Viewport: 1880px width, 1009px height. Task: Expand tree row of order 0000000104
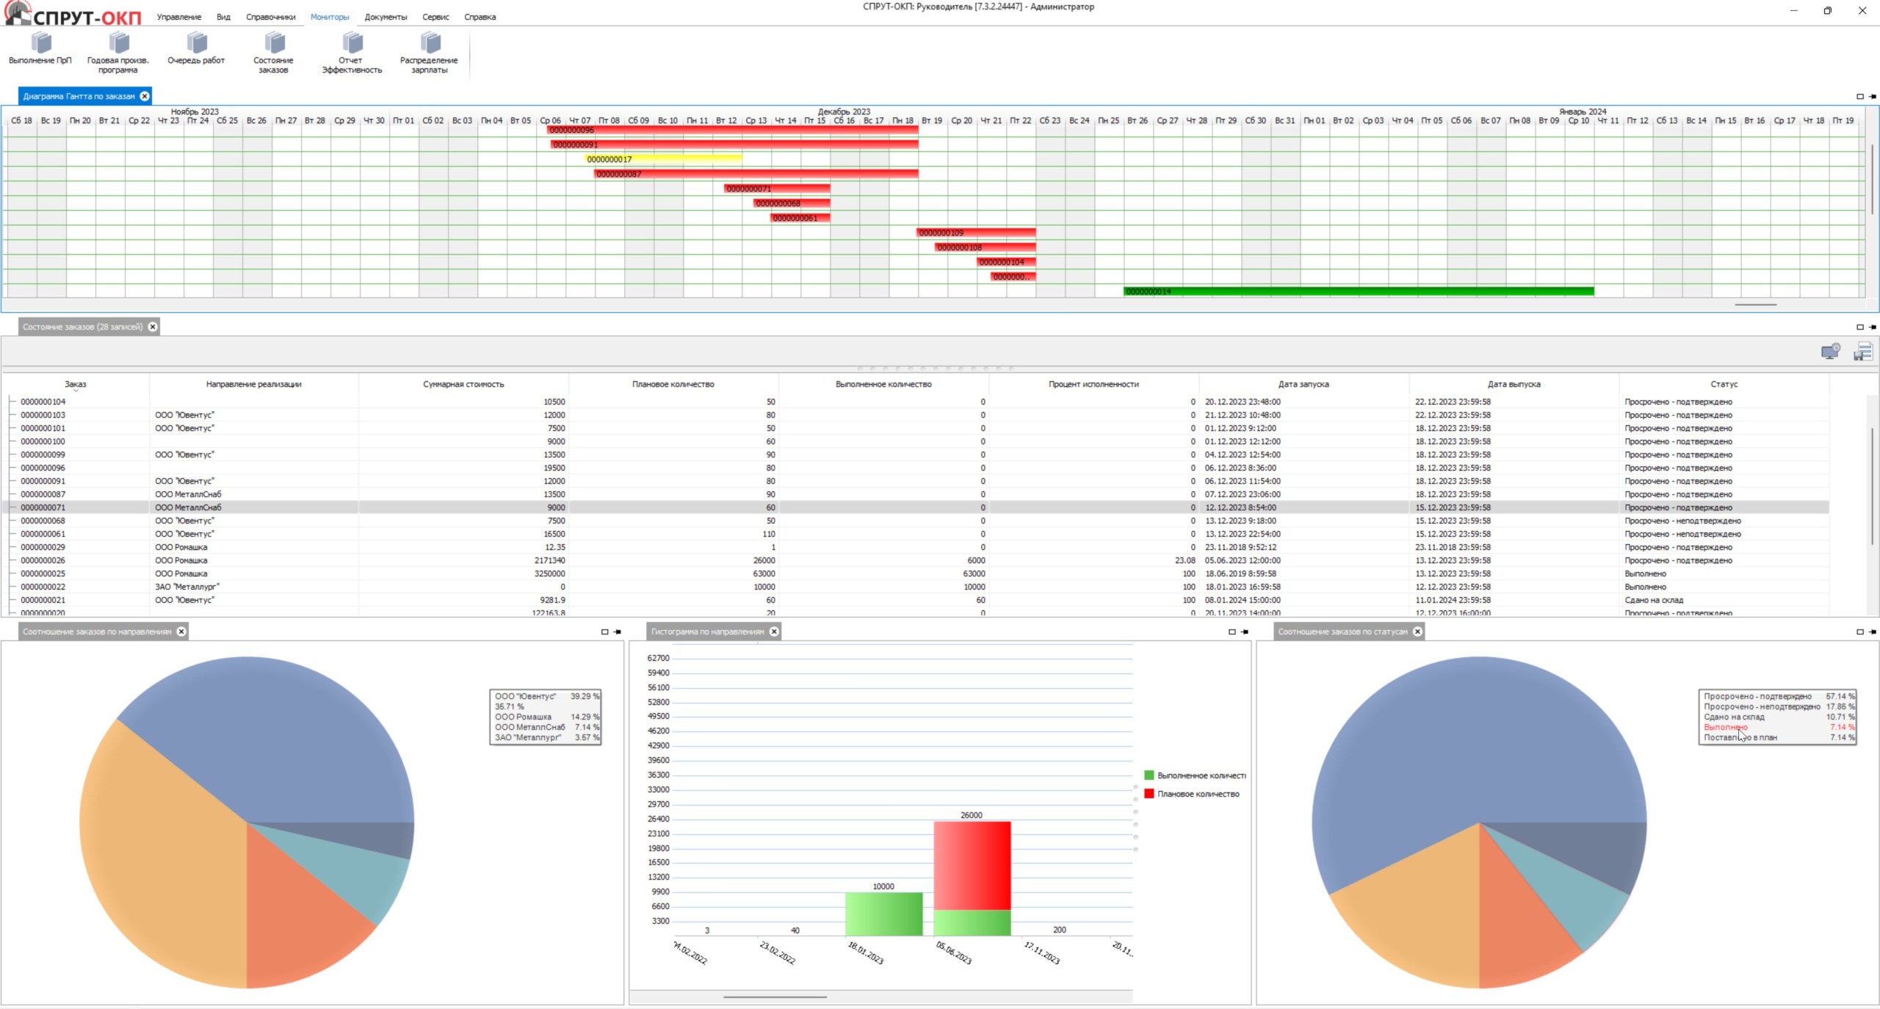(x=12, y=402)
